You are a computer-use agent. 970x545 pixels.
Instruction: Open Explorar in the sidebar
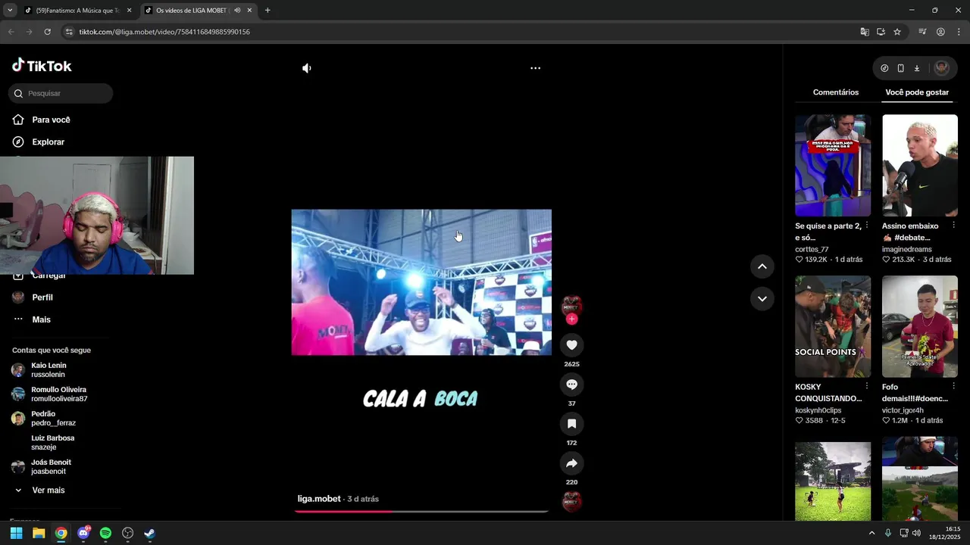[x=48, y=142]
